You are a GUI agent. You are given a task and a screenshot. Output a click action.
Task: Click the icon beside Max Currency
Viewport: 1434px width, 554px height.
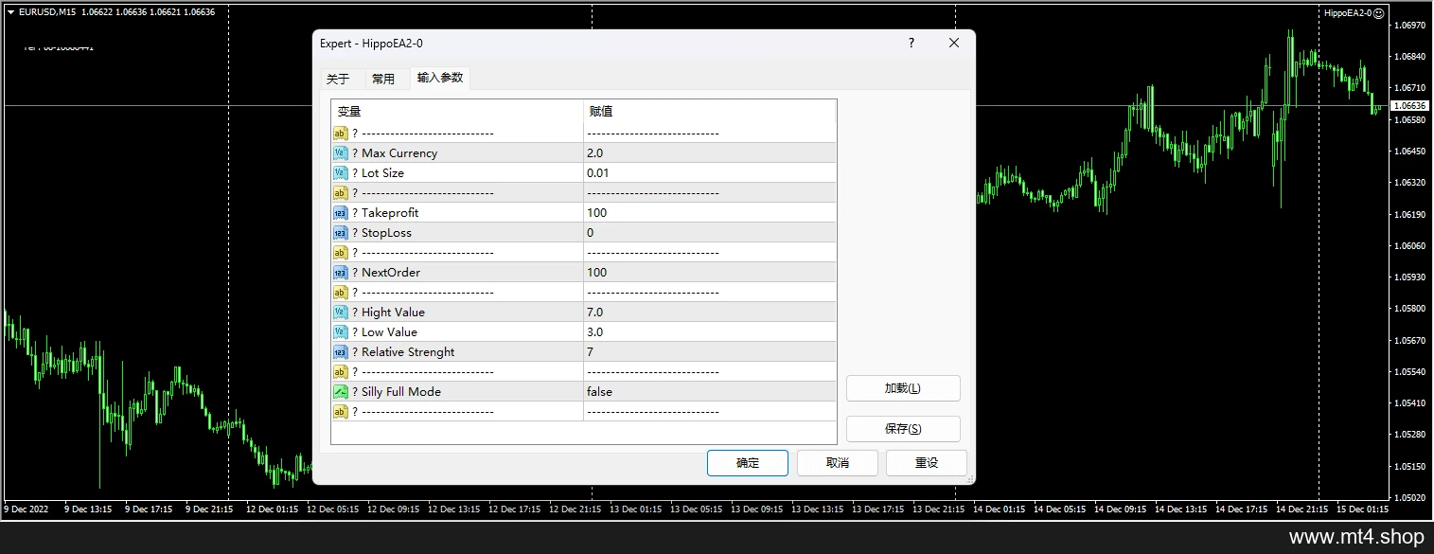[x=341, y=153]
